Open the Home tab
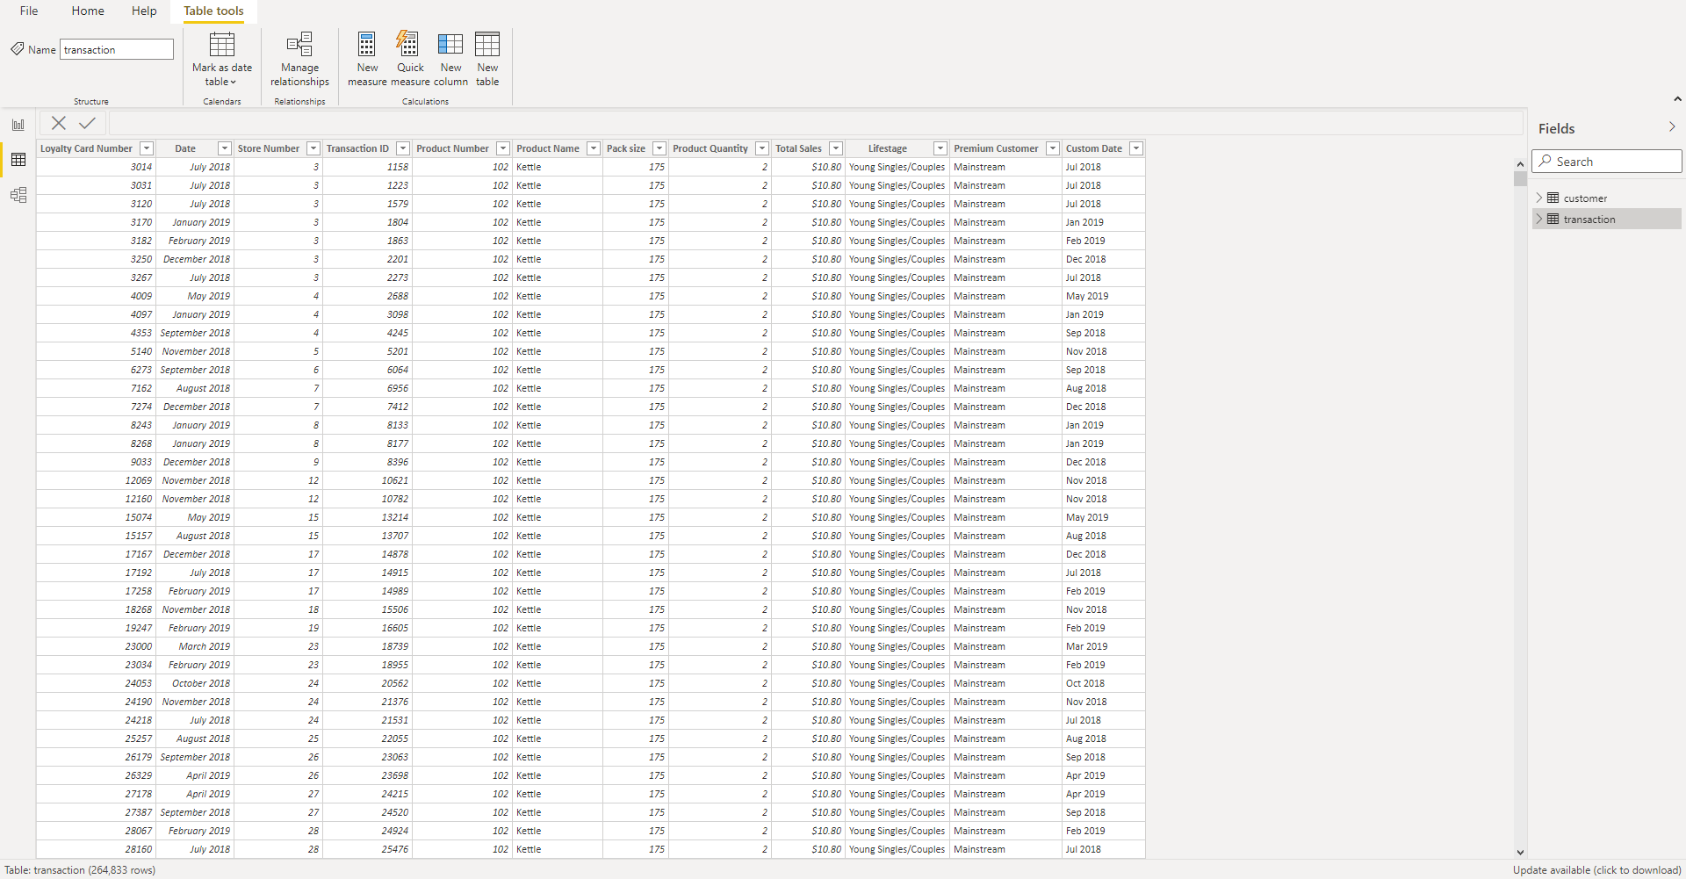 tap(88, 11)
